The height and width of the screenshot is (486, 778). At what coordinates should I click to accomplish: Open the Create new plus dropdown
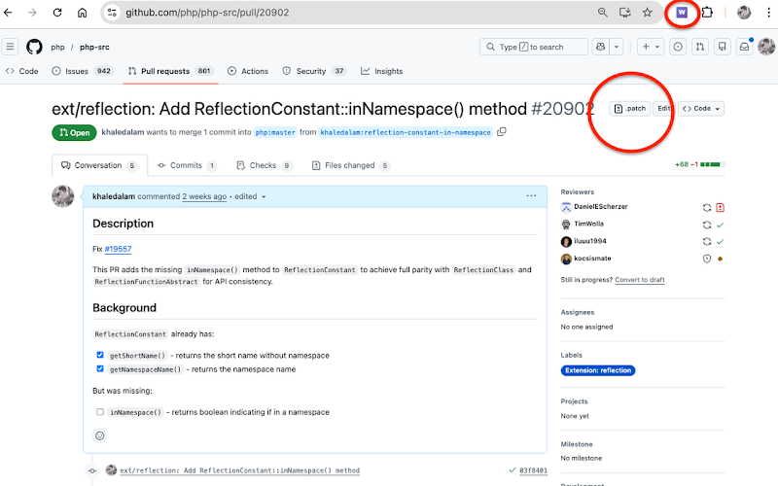coord(651,47)
